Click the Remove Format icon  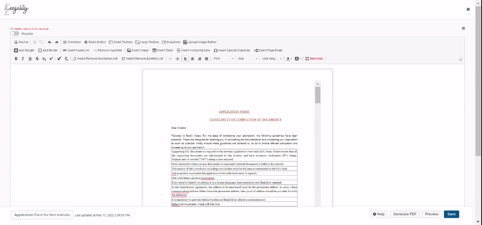coord(66,58)
